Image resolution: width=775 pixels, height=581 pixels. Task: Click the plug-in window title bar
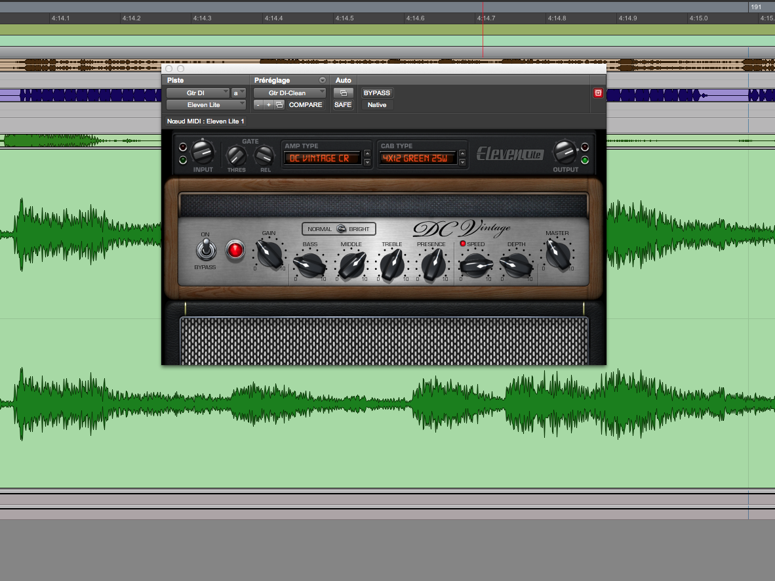[x=384, y=69]
